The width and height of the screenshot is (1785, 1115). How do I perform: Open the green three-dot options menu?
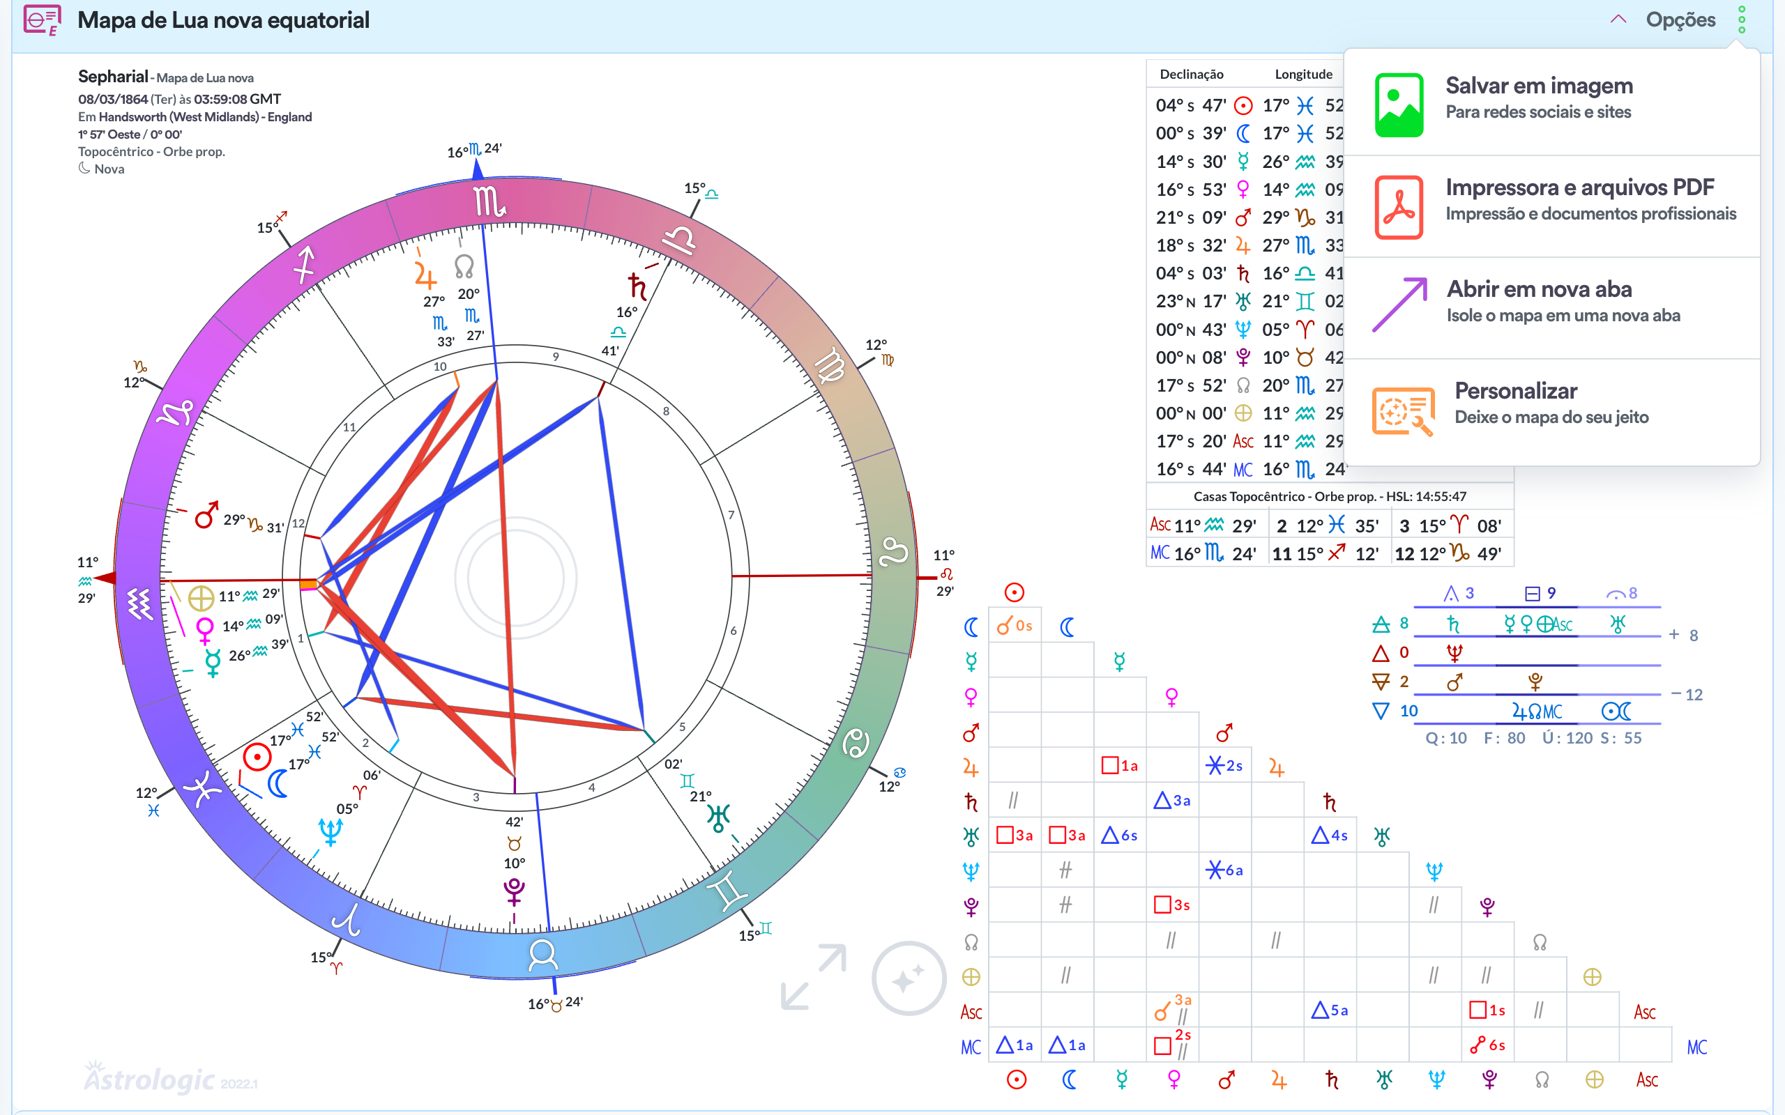pyautogui.click(x=1742, y=20)
